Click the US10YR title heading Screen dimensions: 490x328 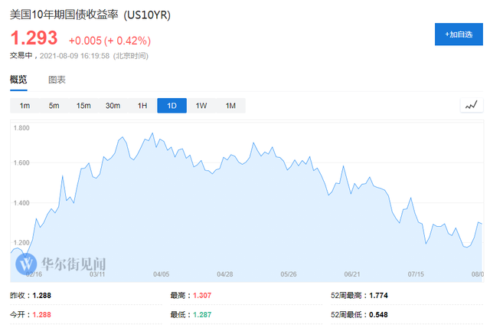(x=90, y=15)
